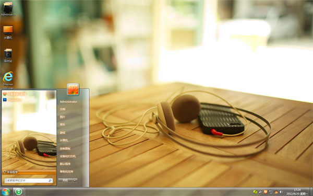Open the QQ penguin tray icon

click(x=276, y=192)
